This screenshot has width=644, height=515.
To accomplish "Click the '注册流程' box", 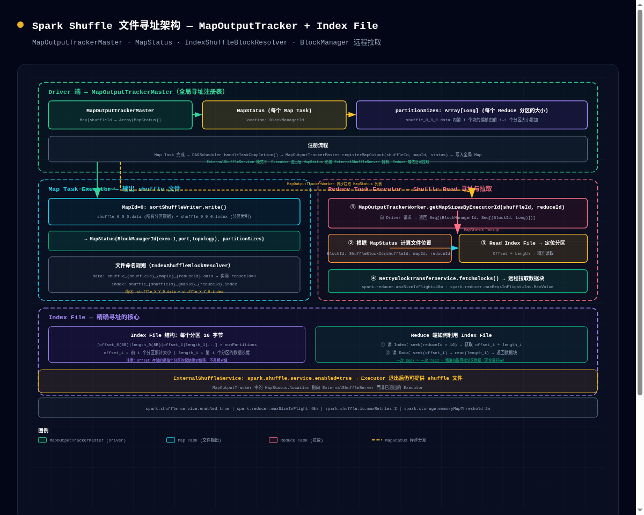I will click(318, 149).
